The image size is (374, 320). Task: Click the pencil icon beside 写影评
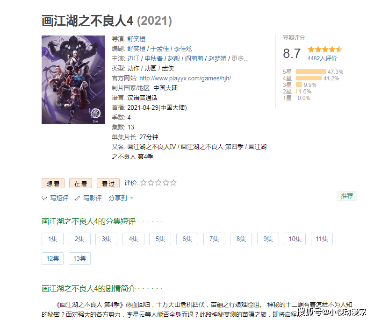coord(78,198)
